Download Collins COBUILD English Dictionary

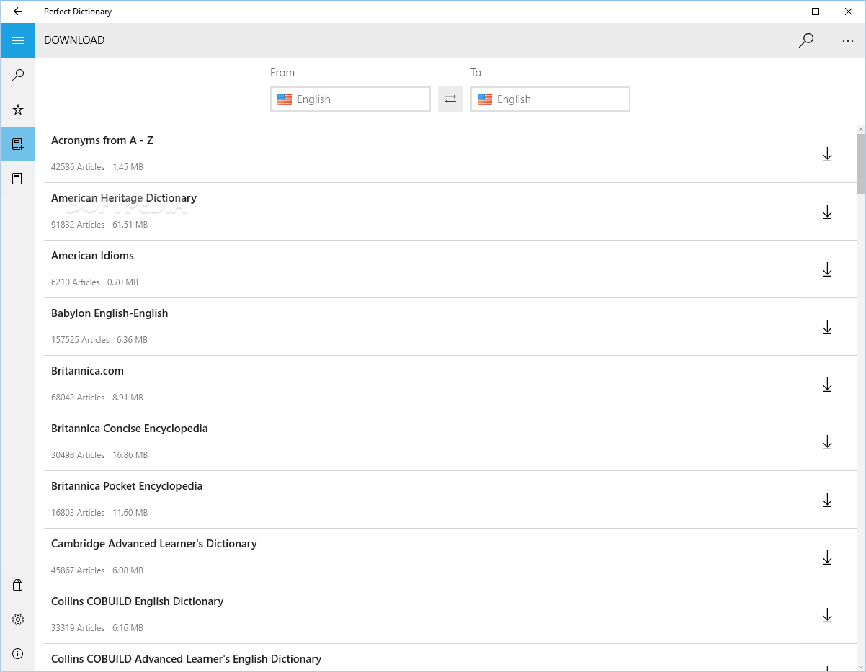pyautogui.click(x=827, y=615)
